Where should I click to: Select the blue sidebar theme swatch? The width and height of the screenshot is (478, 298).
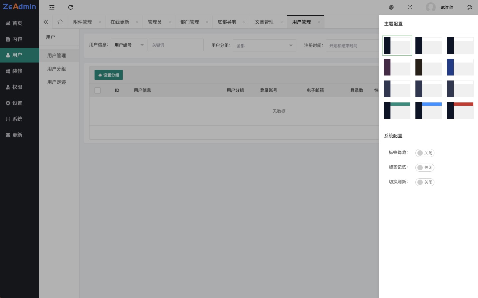pyautogui.click(x=460, y=67)
